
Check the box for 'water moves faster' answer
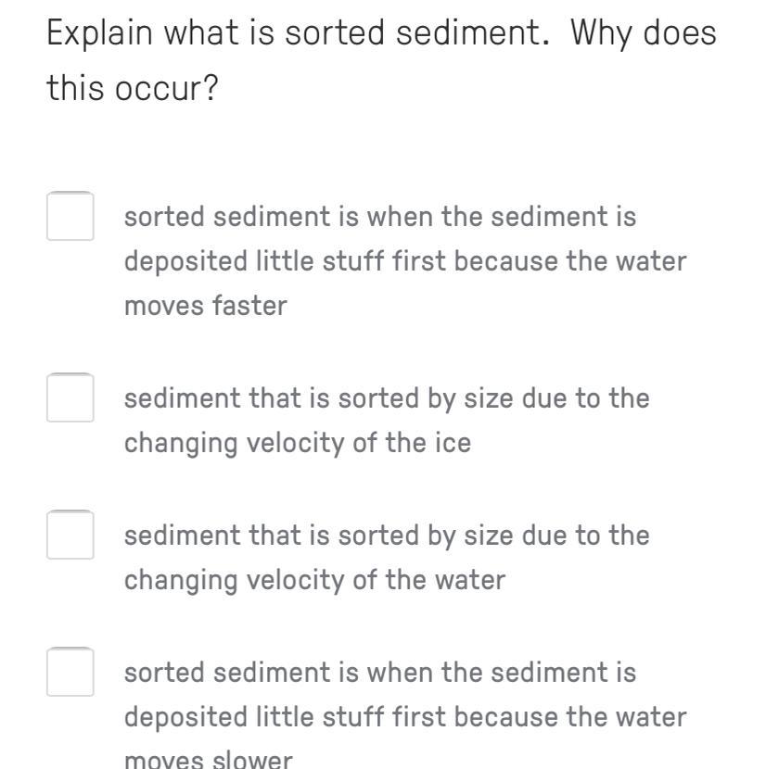(70, 216)
